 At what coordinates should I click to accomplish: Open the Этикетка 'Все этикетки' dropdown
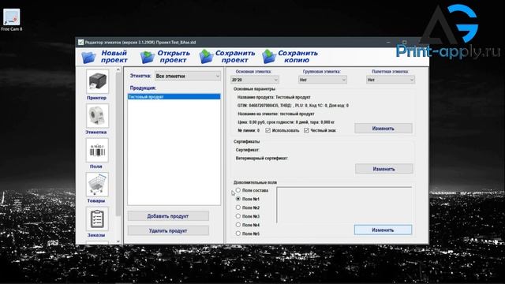coord(188,76)
